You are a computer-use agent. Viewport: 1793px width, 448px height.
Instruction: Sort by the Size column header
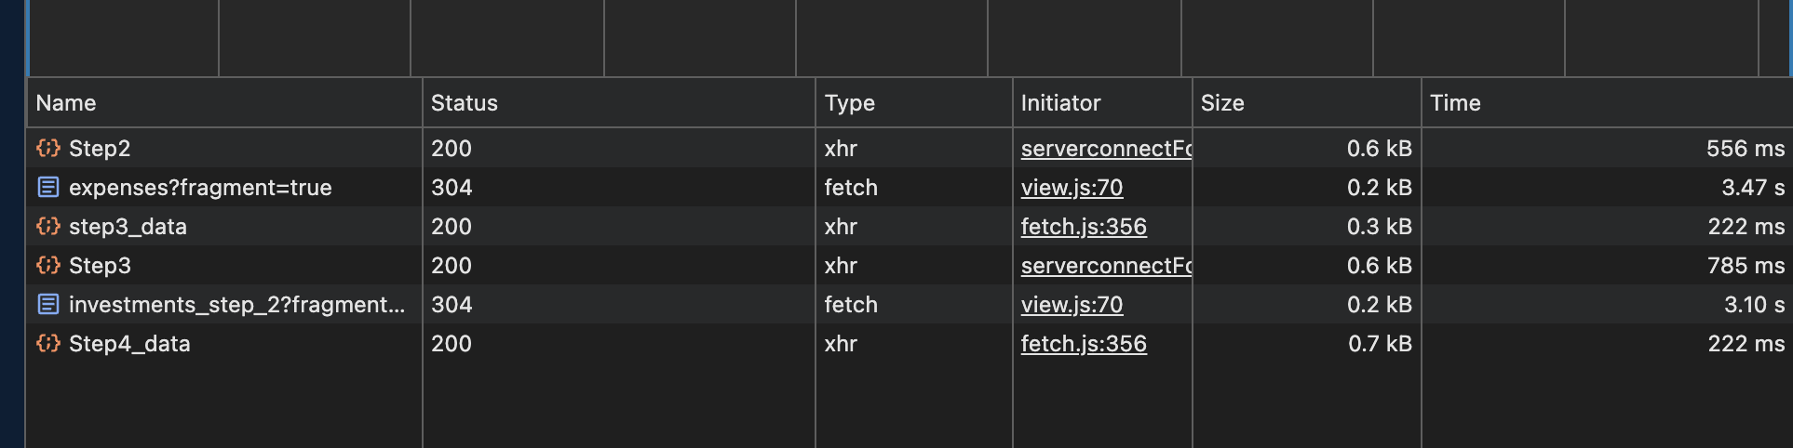click(1222, 103)
